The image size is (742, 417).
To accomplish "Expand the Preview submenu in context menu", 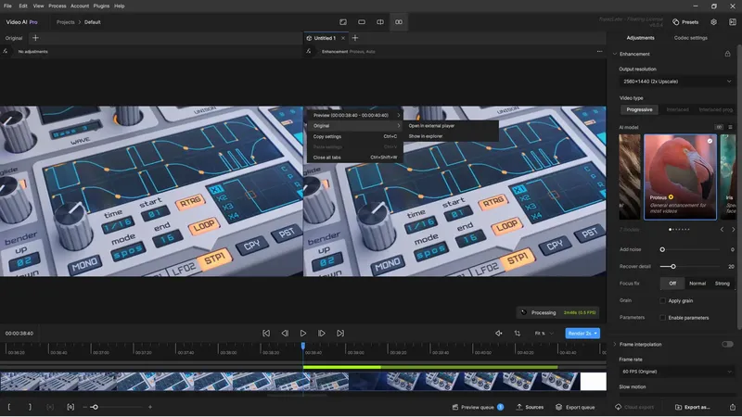I will pyautogui.click(x=355, y=115).
